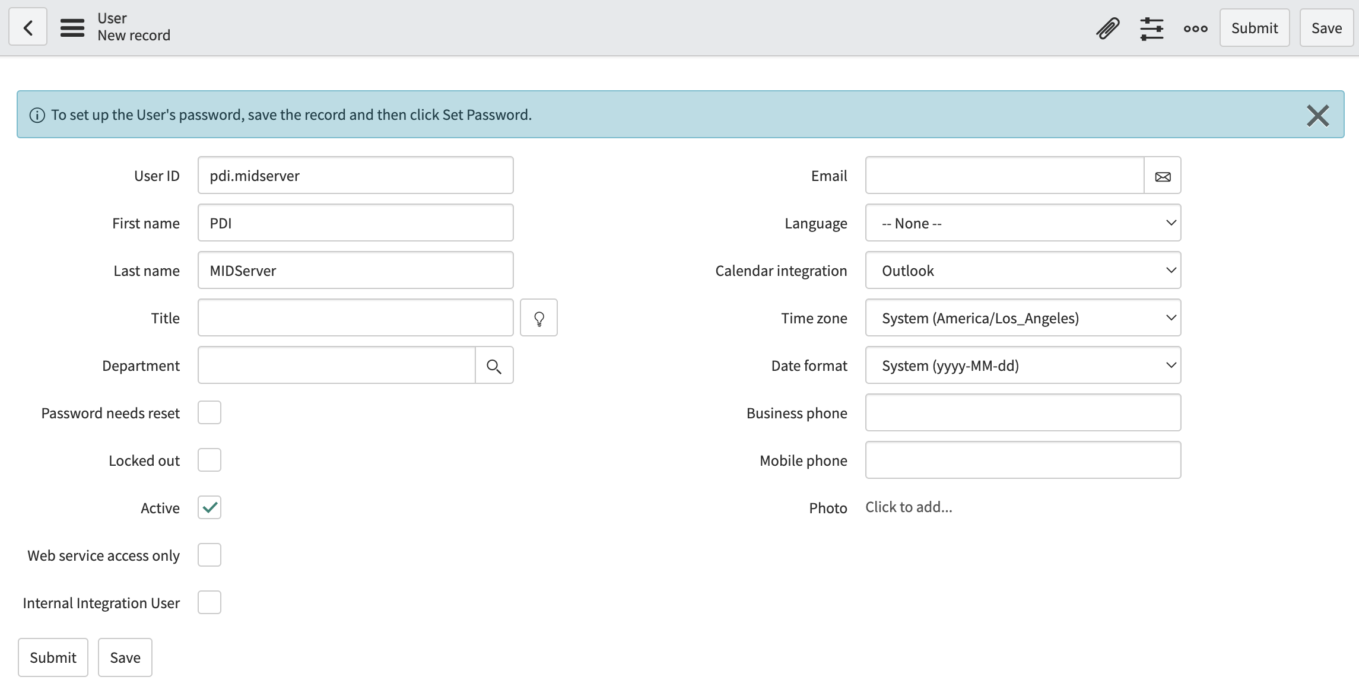Screen dimensions: 1359x680
Task: Click the Submit button in header
Action: coord(1255,28)
